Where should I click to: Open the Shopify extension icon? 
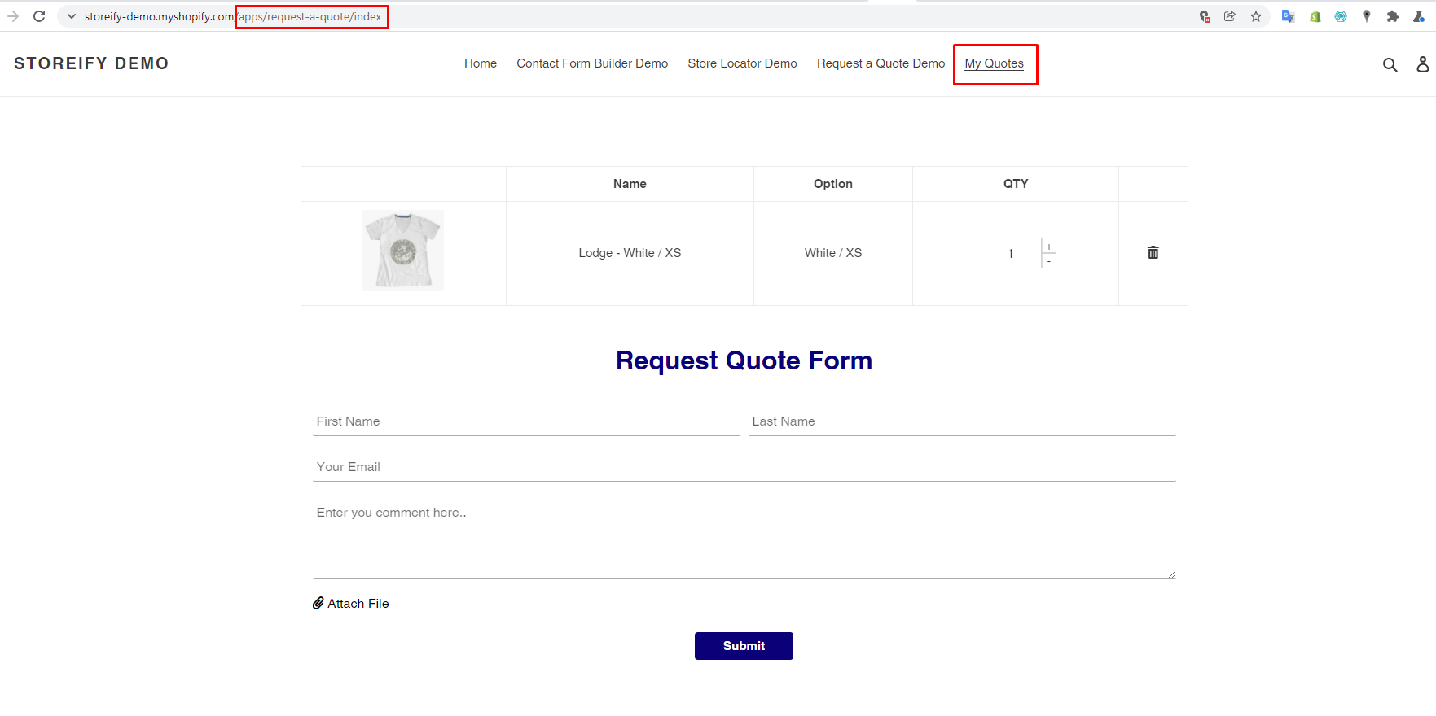coord(1315,16)
